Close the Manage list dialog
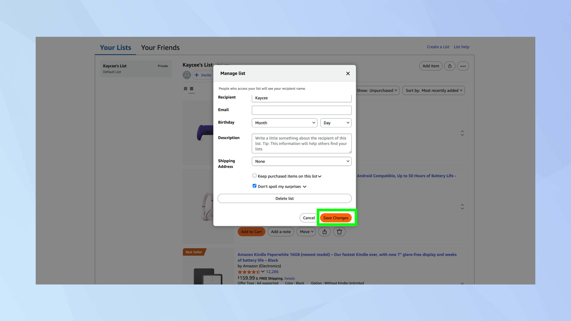571x321 pixels. tap(348, 74)
